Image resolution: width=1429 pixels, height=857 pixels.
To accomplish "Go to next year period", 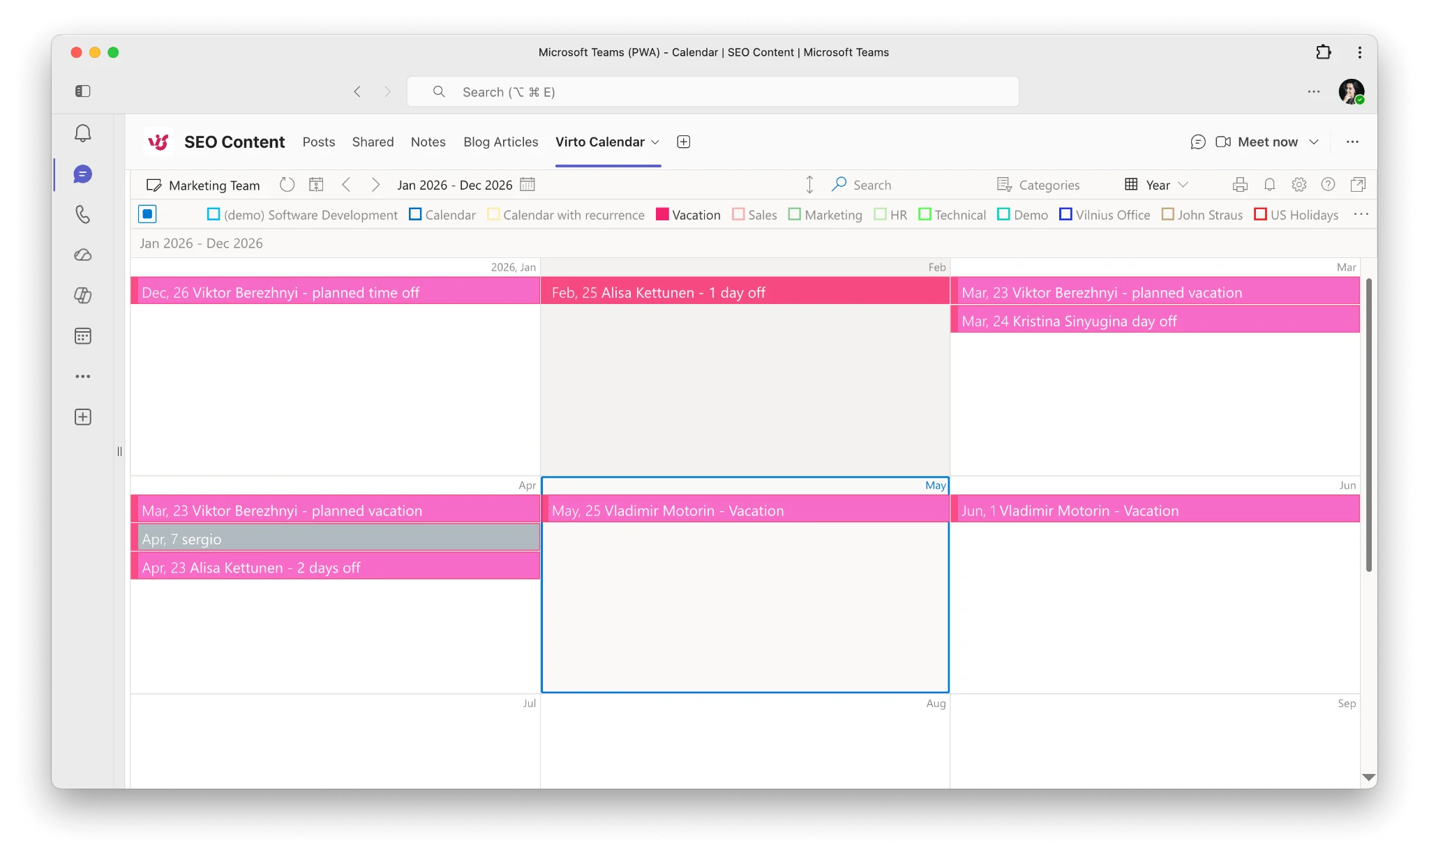I will click(x=375, y=185).
